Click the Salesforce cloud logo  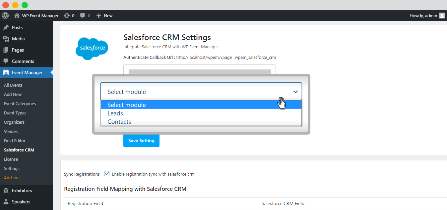click(92, 49)
